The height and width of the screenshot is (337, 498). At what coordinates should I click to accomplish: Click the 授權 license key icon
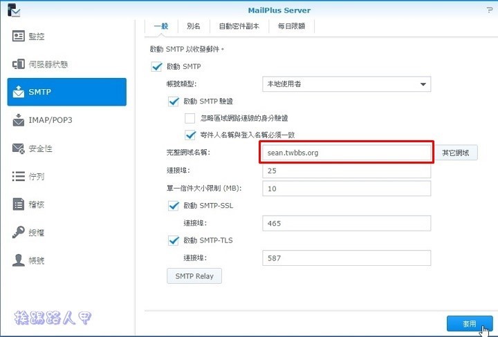point(19,232)
